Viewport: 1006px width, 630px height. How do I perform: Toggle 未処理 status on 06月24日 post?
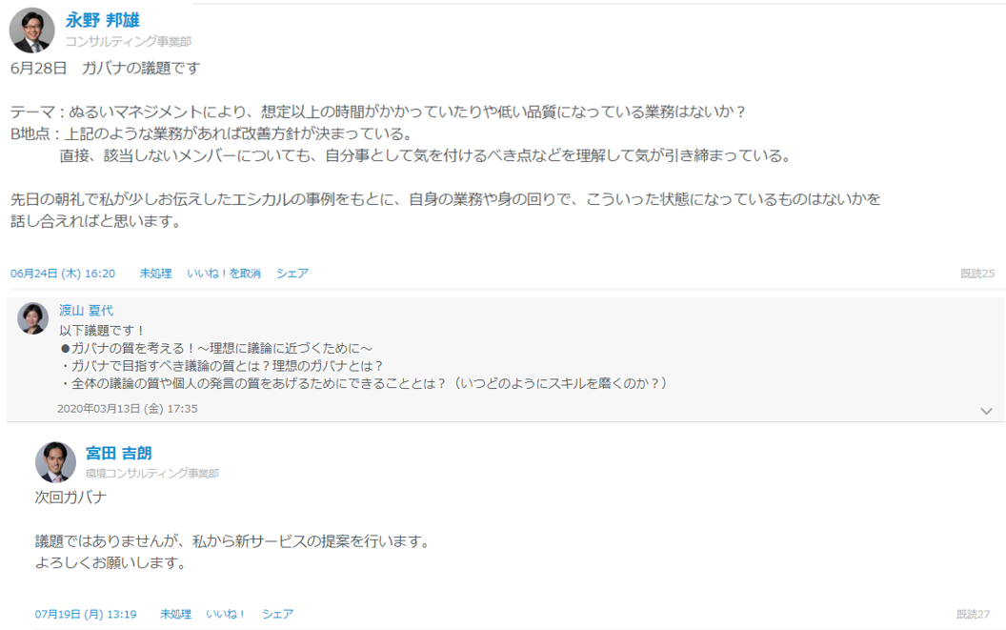pos(156,274)
